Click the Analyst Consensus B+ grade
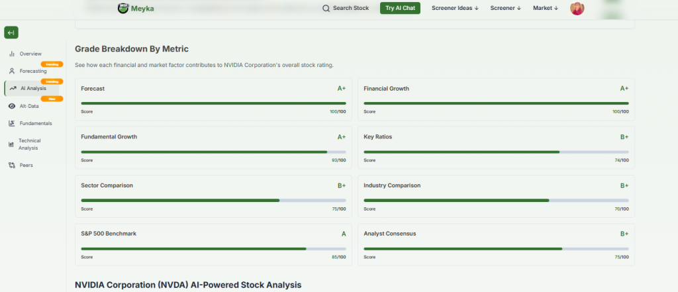 624,234
